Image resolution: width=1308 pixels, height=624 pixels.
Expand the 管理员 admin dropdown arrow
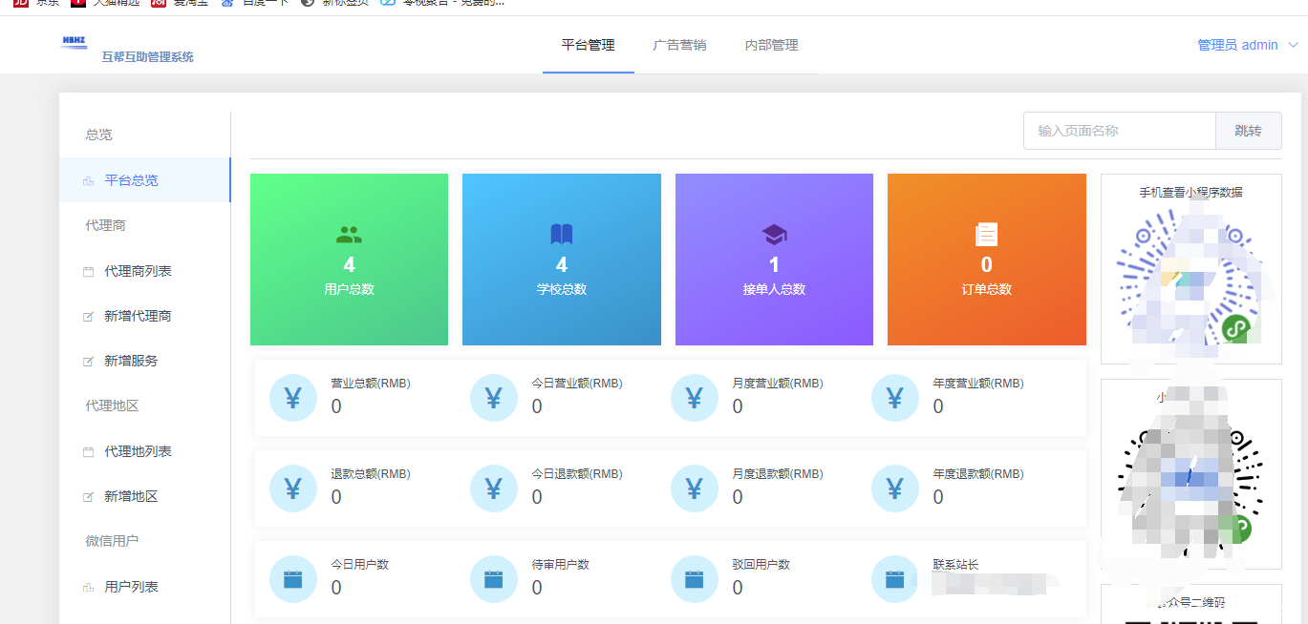tap(1294, 45)
